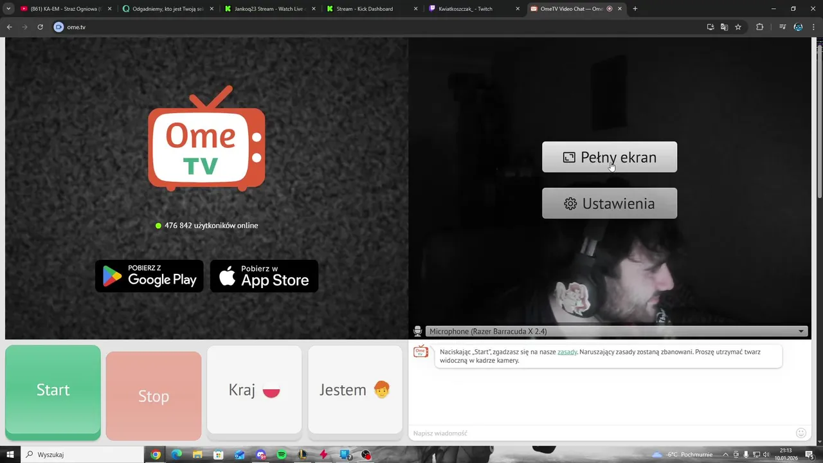Screen dimensions: 823x463
Task: Close the Kwiatkoszczak_ Twitch tab
Action: tap(518, 9)
